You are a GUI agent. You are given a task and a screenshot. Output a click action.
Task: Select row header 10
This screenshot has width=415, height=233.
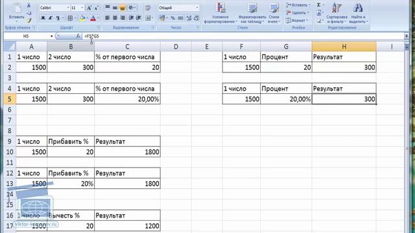(x=10, y=152)
